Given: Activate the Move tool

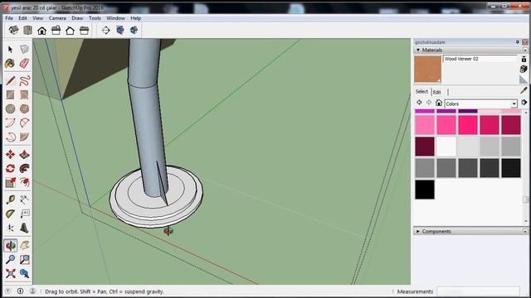Looking at the screenshot, I should pyautogui.click(x=10, y=155).
